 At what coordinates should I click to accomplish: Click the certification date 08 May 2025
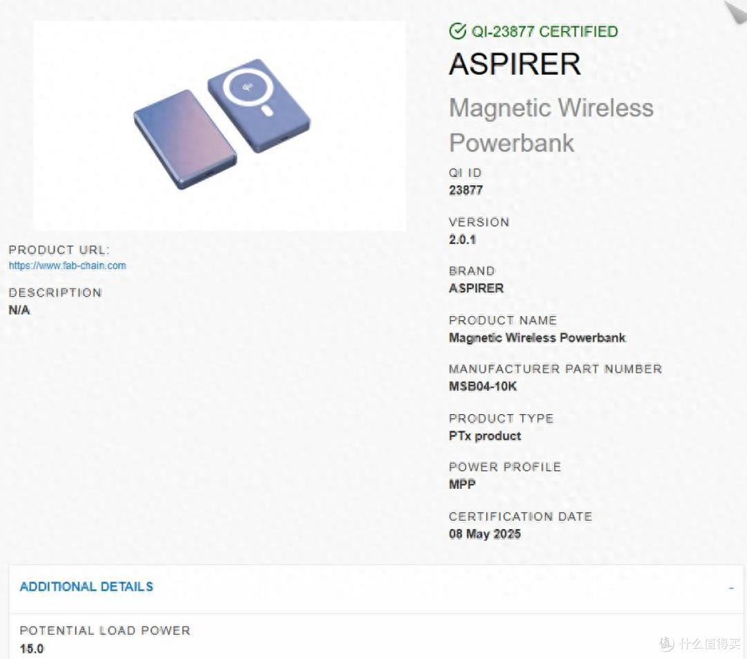coord(484,534)
